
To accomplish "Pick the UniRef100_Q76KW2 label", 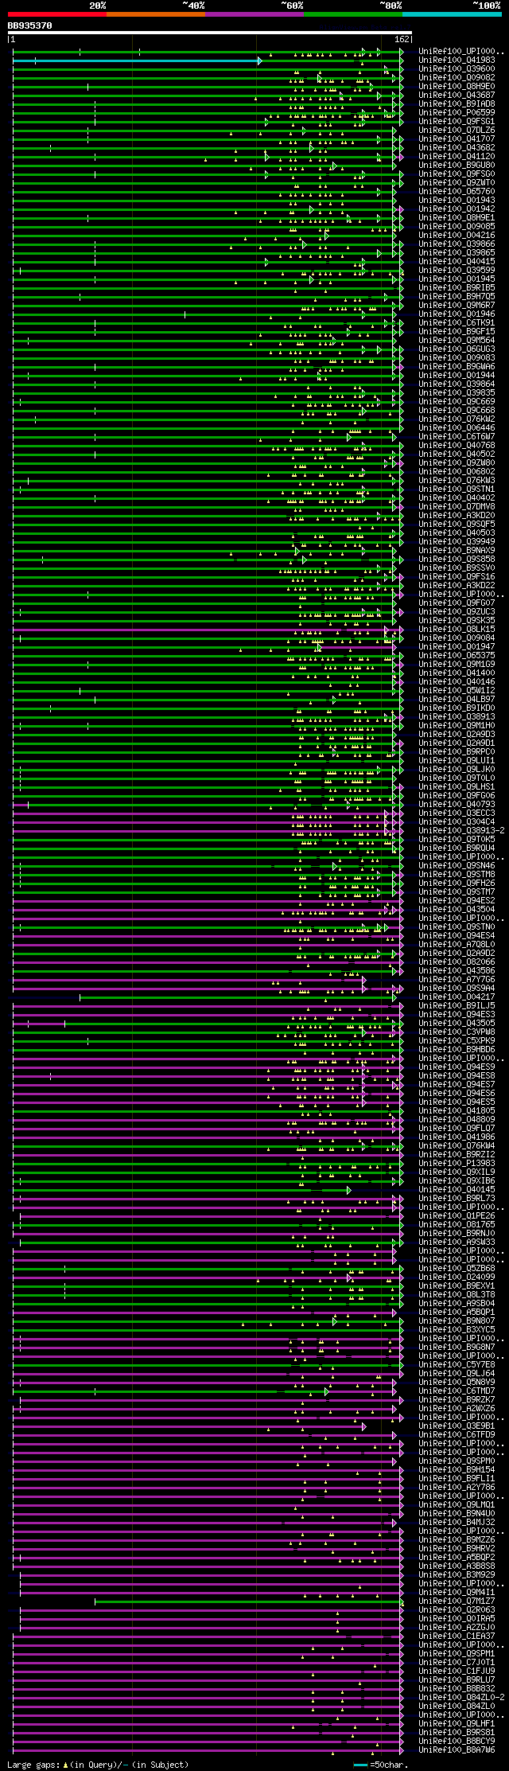I will (457, 419).
